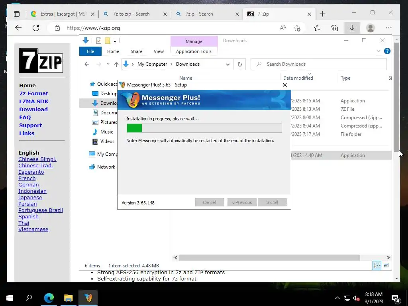408x306 pixels.
Task: Sort by Type column header
Action: [x=345, y=78]
